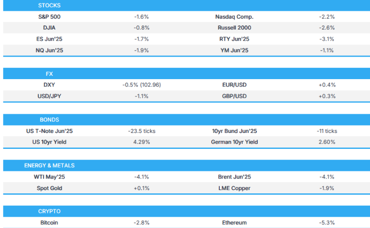The image size is (370, 228).
Task: Select the ES Jun'25 futures label
Action: point(49,39)
